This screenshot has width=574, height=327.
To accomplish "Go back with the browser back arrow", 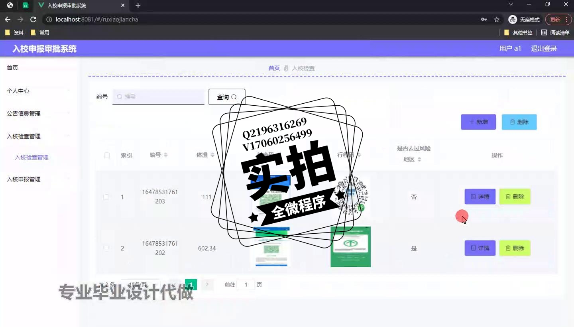I will click(8, 19).
